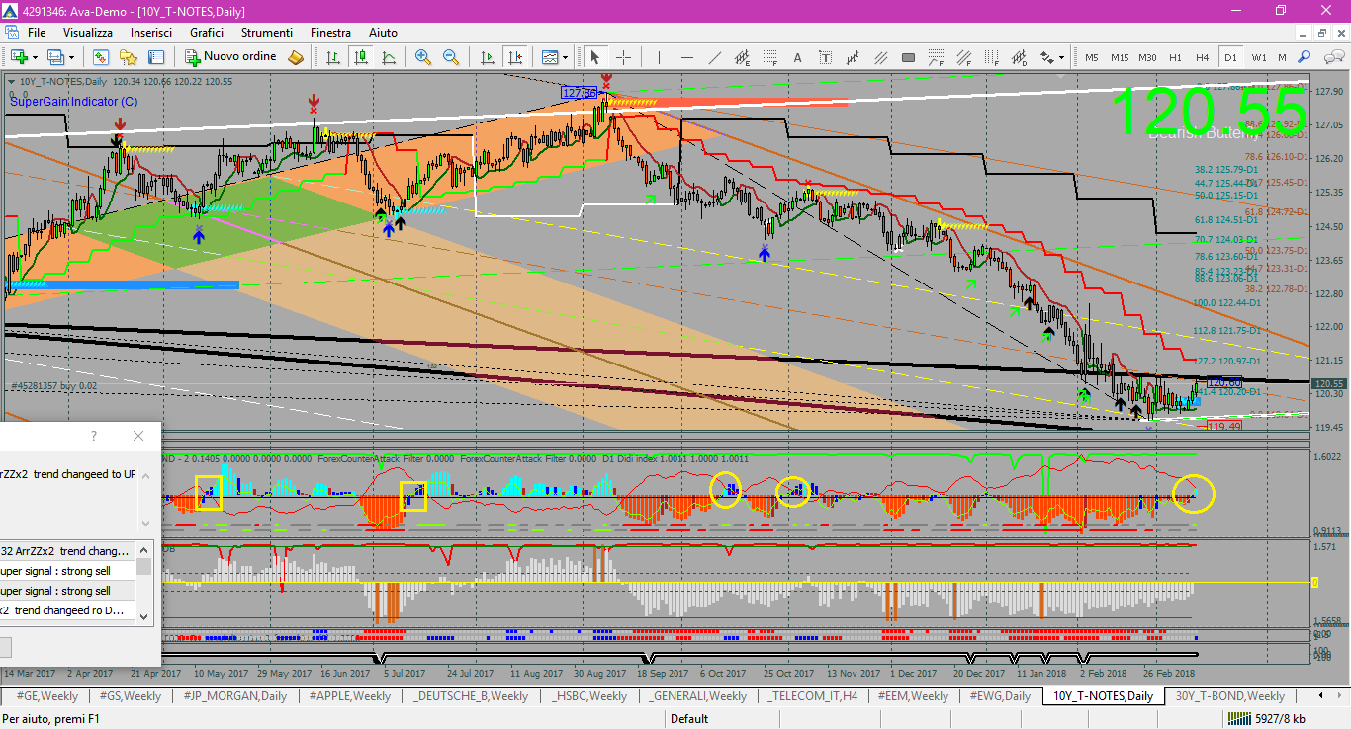
Task: Expand the Profiles dropdown arrow
Action: click(x=73, y=57)
